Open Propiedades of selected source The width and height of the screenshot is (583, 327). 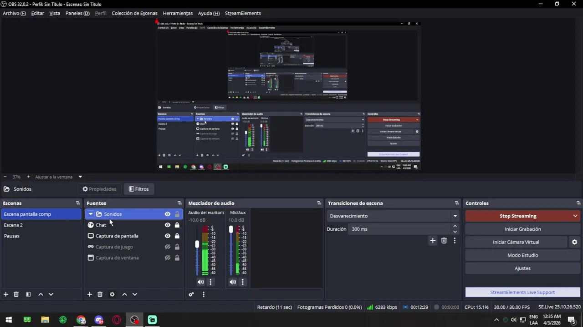point(99,189)
